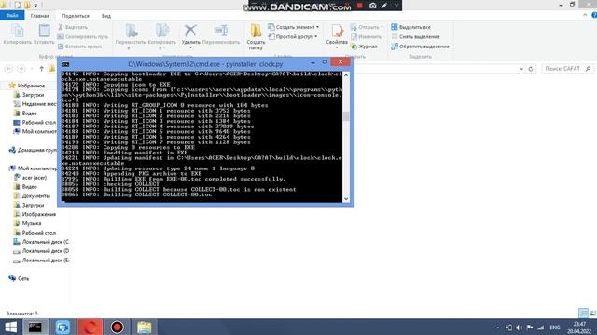The height and width of the screenshot is (335, 597).
Task: Click the cmd taskbar icon
Action: (35, 327)
